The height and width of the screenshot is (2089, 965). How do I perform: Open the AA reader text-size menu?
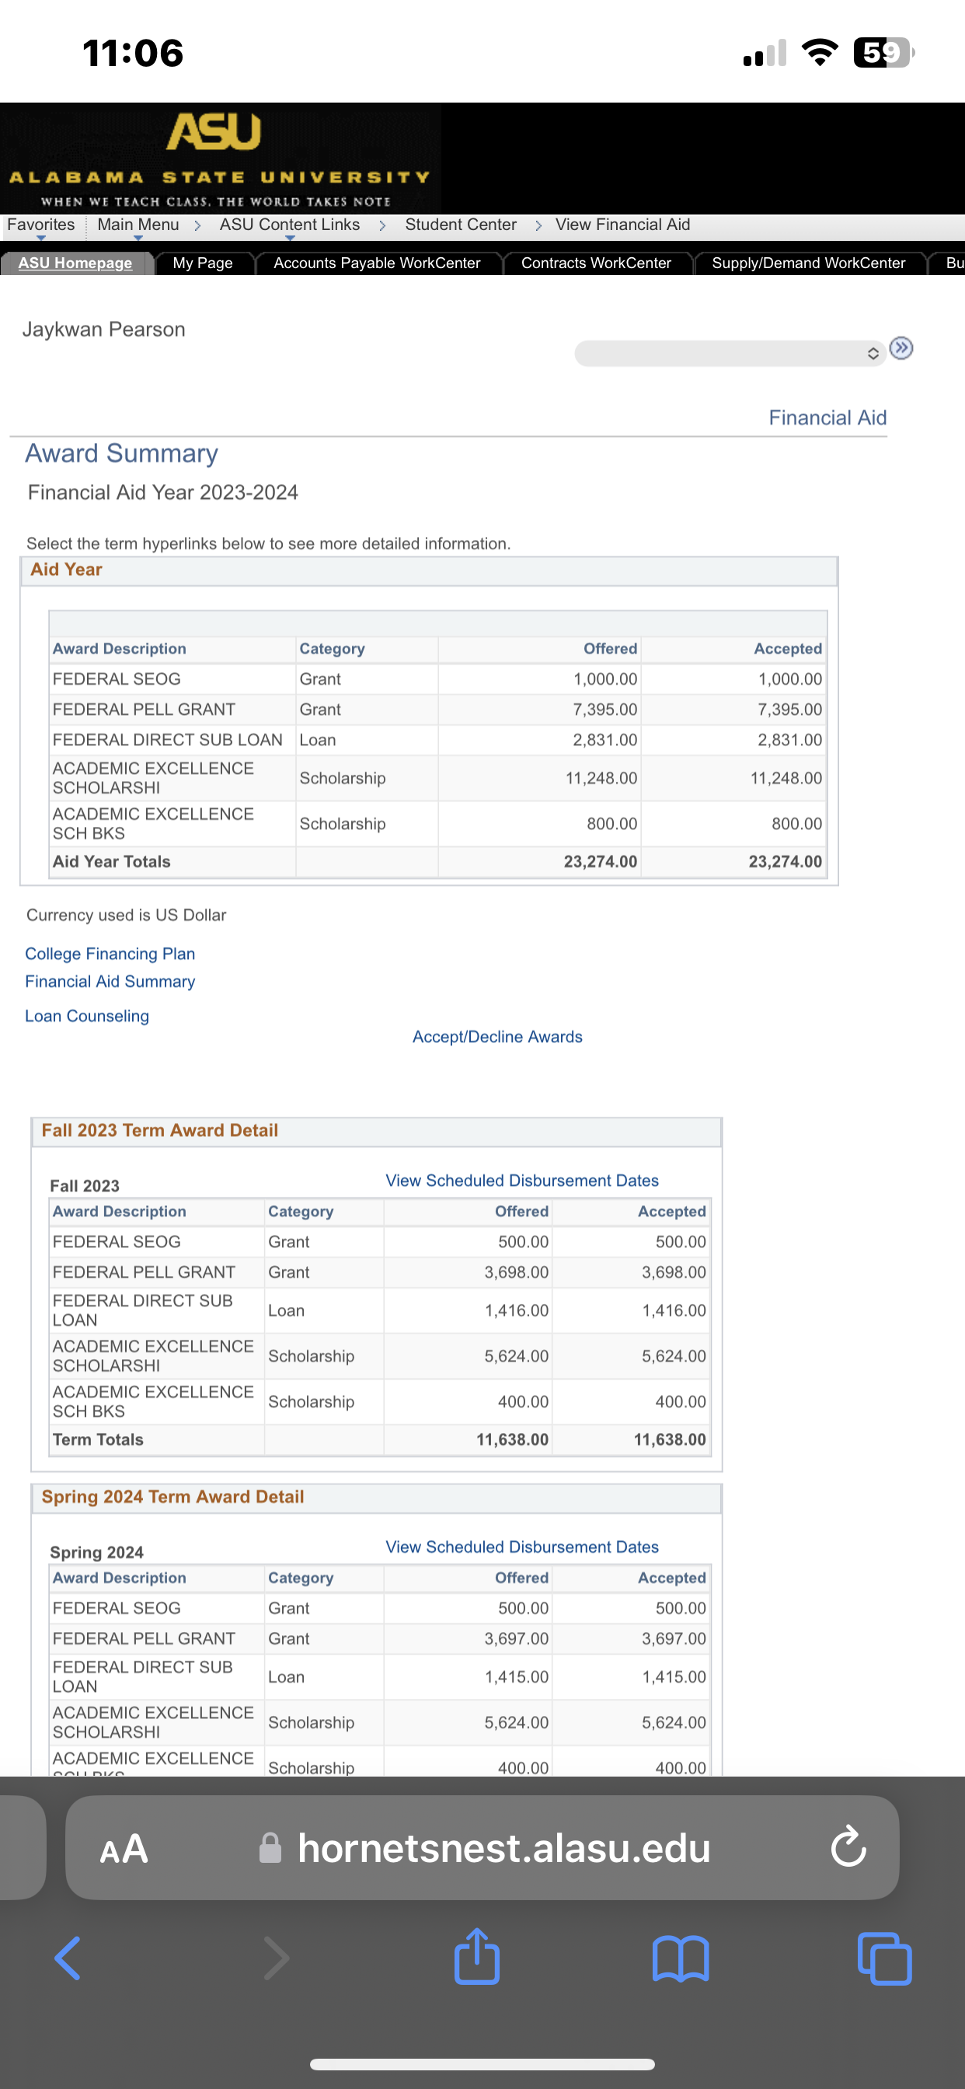pos(124,1849)
